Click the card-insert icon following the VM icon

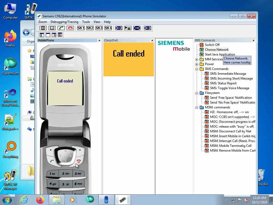click(147, 28)
